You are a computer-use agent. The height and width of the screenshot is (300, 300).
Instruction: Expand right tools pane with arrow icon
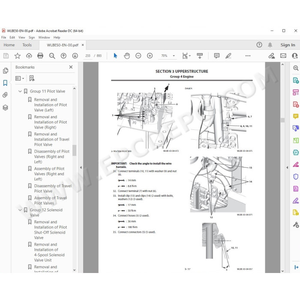tap(297, 267)
